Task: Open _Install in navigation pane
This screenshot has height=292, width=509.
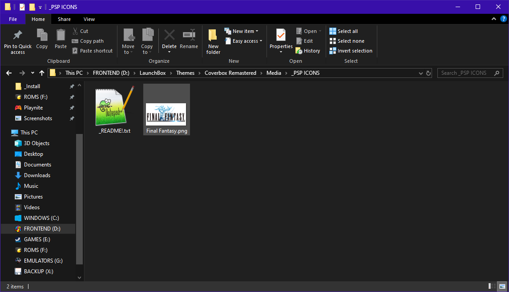Action: pyautogui.click(x=32, y=86)
